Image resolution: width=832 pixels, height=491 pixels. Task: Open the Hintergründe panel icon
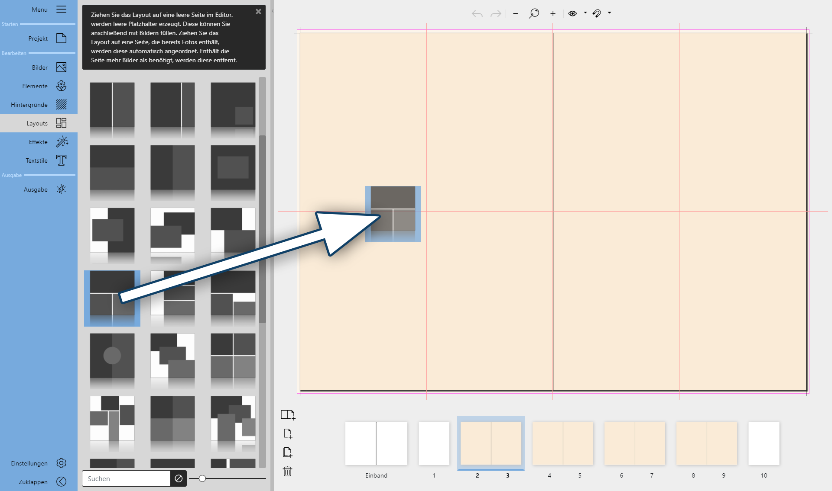62,104
